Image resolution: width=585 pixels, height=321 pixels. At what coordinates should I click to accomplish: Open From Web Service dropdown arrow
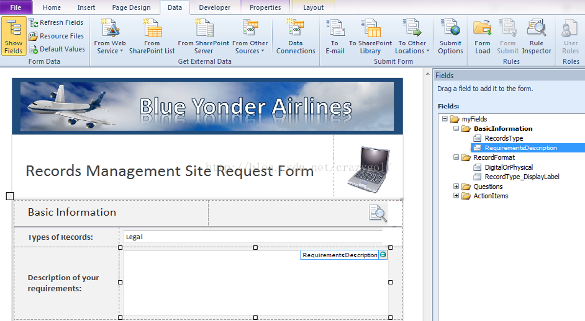point(122,51)
